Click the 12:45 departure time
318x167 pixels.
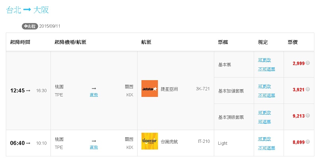tap(18, 90)
